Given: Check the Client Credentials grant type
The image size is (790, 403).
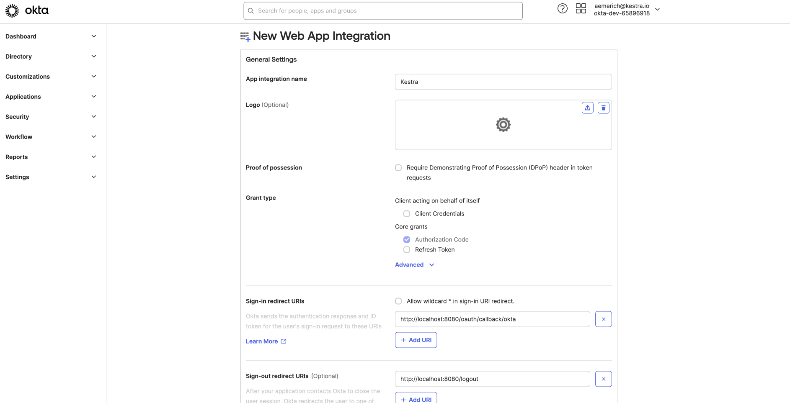Looking at the screenshot, I should (x=407, y=214).
